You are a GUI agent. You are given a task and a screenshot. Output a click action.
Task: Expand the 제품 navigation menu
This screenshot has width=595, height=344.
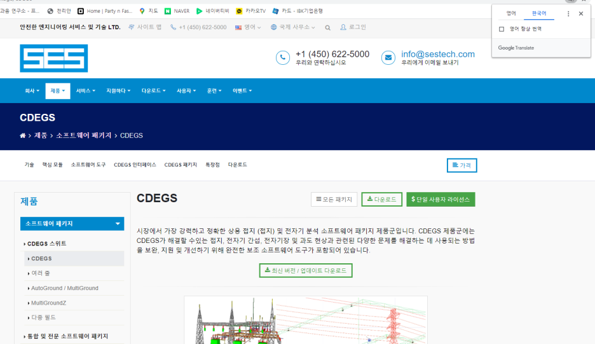(58, 91)
